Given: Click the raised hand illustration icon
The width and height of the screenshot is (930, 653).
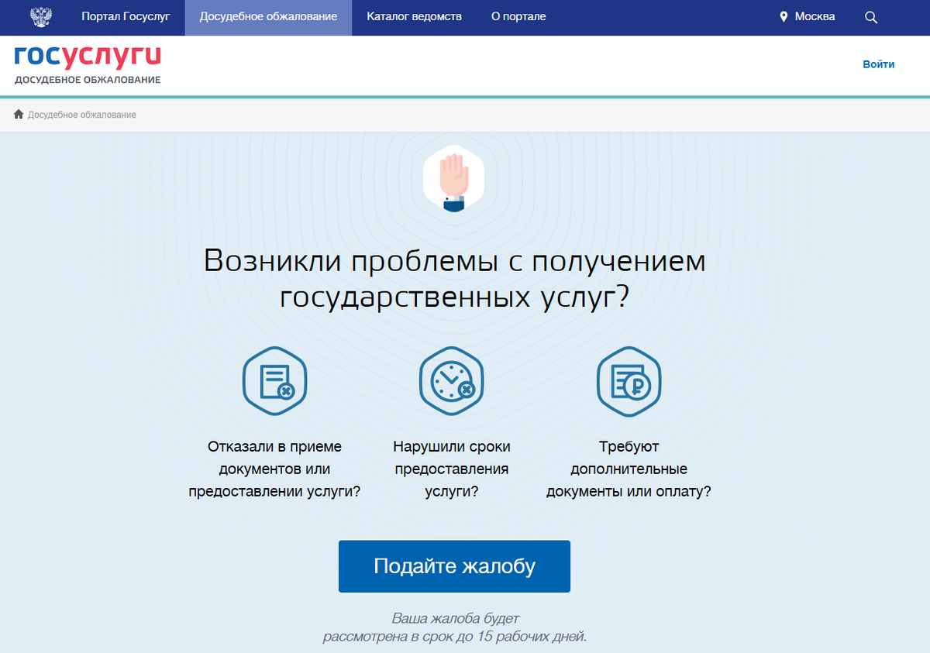Looking at the screenshot, I should [454, 180].
